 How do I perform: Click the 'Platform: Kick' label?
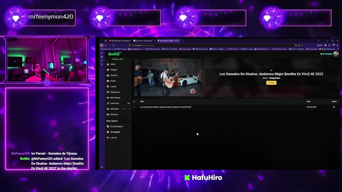point(118,59)
